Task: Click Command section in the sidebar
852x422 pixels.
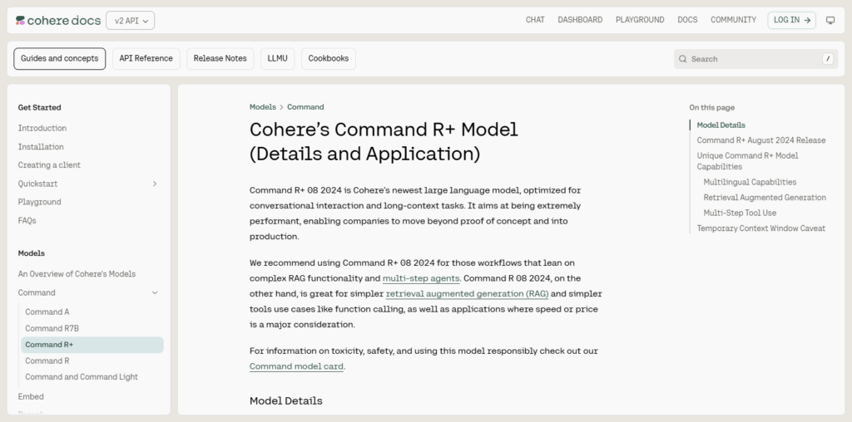Action: pyautogui.click(x=37, y=293)
